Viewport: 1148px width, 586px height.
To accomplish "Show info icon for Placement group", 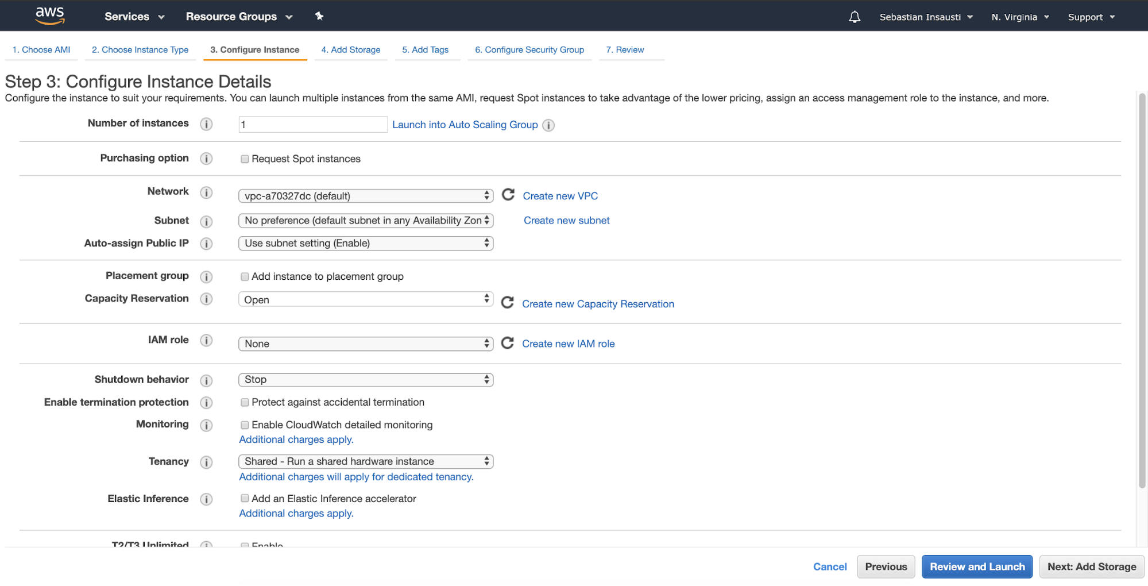I will tap(206, 277).
